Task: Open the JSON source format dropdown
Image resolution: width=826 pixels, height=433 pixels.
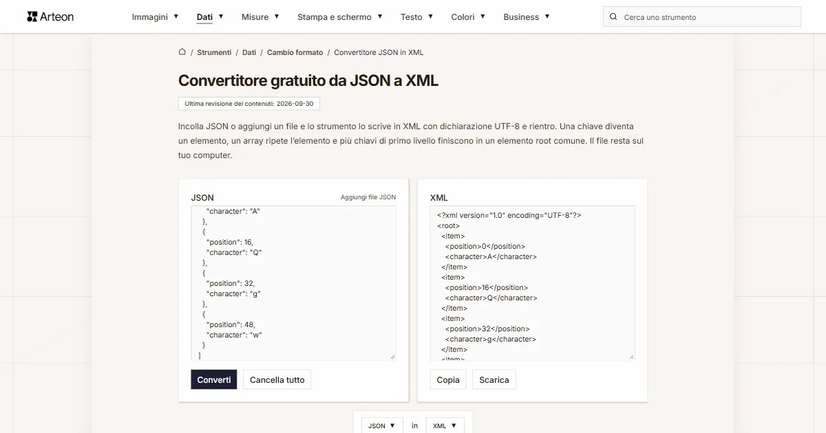Action: click(382, 425)
